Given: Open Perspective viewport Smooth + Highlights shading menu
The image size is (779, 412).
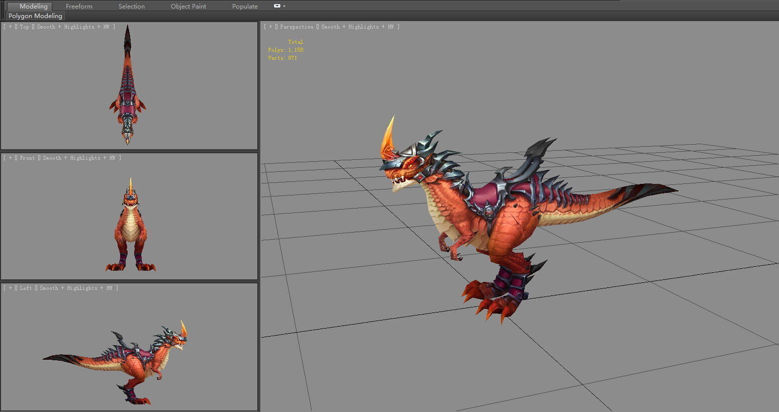Looking at the screenshot, I should click(x=357, y=27).
